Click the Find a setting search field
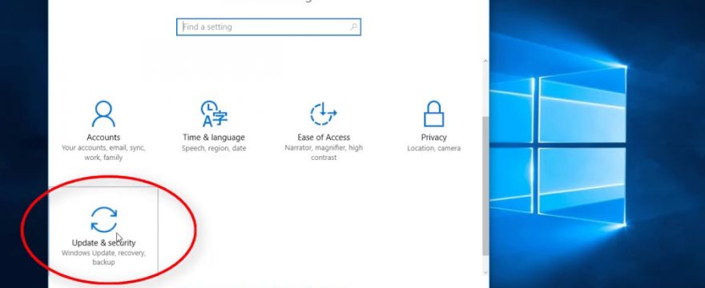This screenshot has height=288, width=705. (268, 27)
